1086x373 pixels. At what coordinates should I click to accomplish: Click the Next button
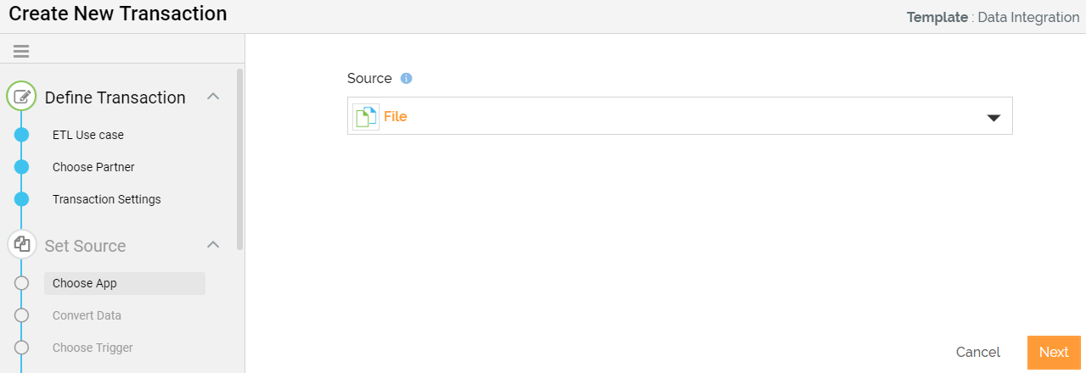tap(1054, 353)
